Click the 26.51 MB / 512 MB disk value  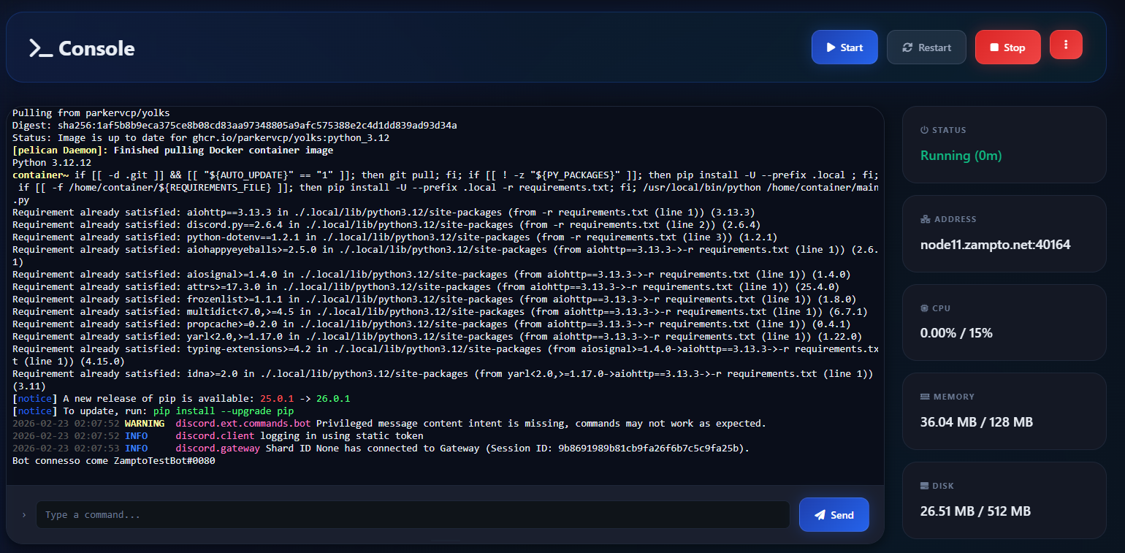[975, 511]
